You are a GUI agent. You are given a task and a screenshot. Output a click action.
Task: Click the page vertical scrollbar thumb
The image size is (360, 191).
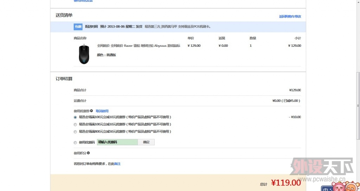[x=358, y=106]
